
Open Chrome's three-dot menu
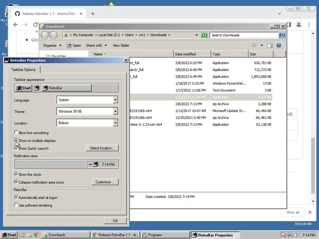point(309,25)
